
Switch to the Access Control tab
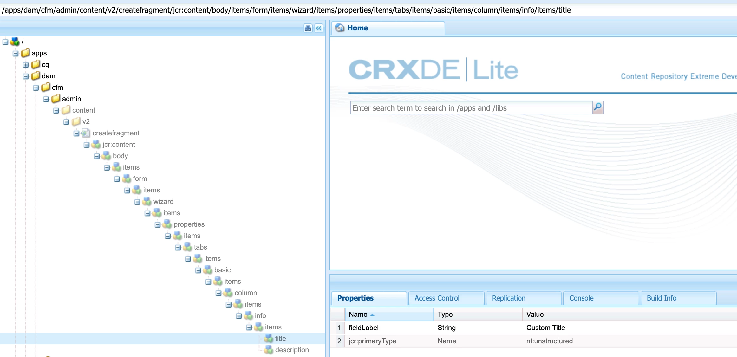coord(436,298)
